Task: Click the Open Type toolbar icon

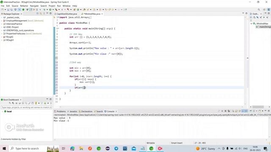Action: pyautogui.click(x=84, y=10)
